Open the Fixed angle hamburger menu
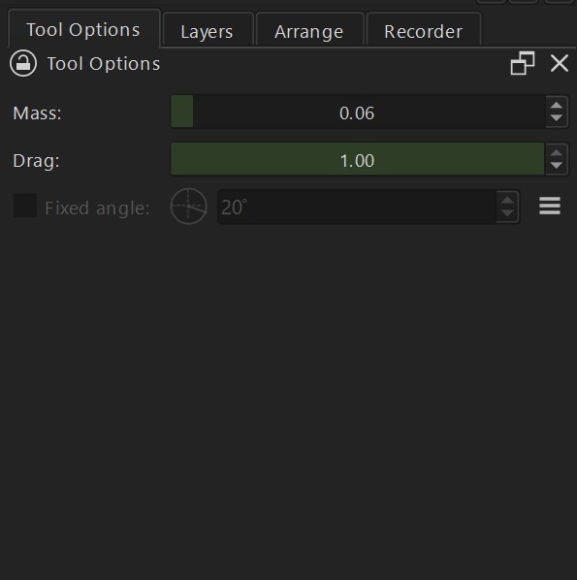This screenshot has height=580, width=577. tap(550, 206)
